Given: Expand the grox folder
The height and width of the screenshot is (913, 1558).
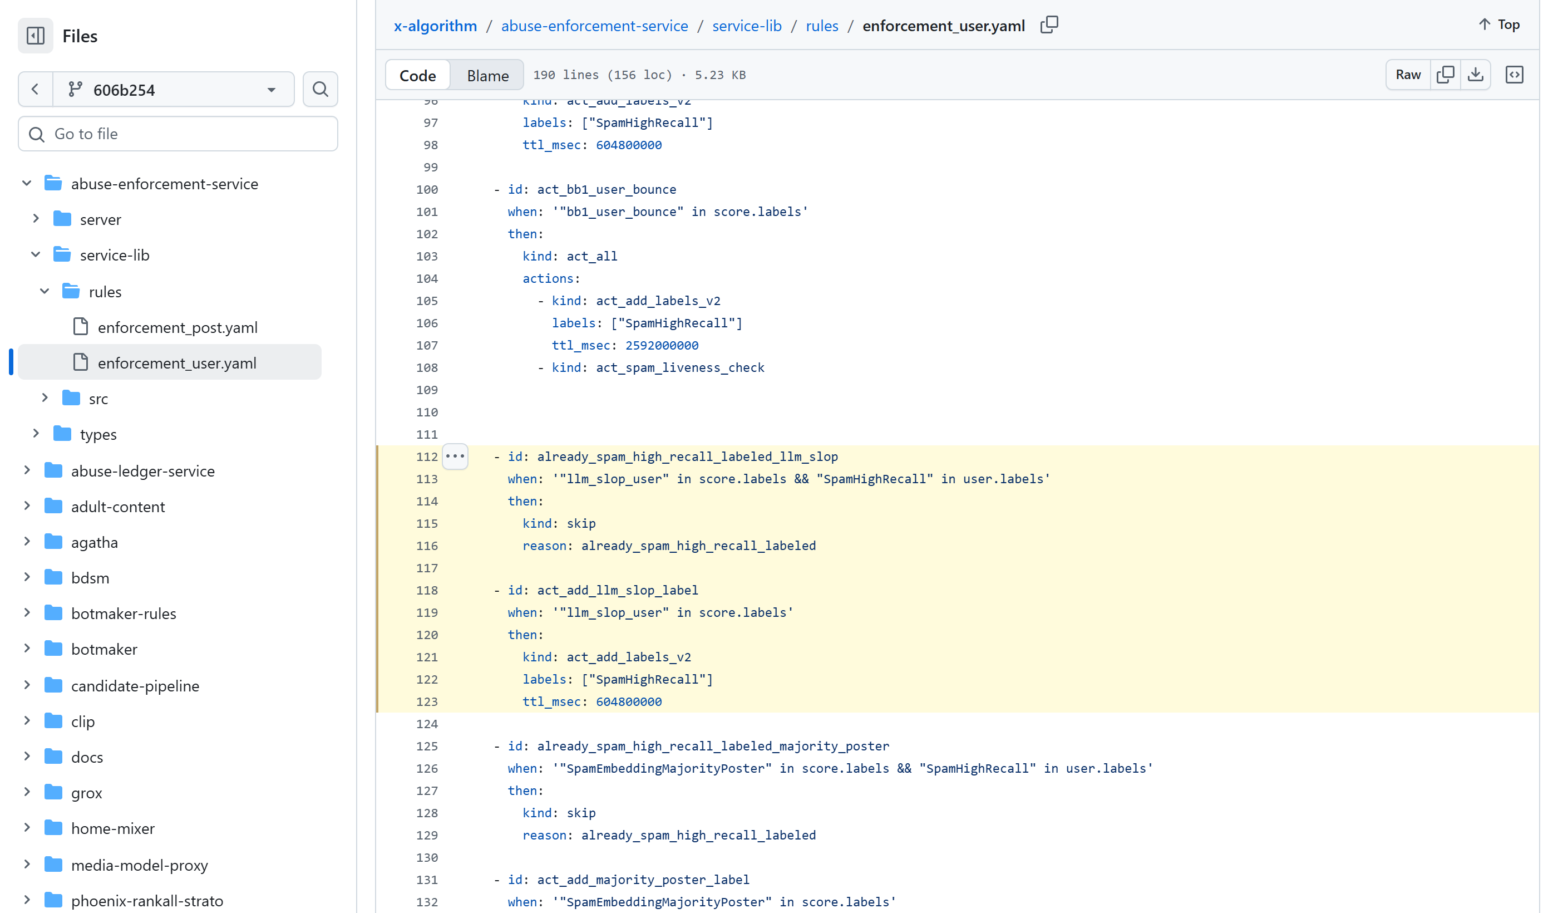Looking at the screenshot, I should (27, 792).
